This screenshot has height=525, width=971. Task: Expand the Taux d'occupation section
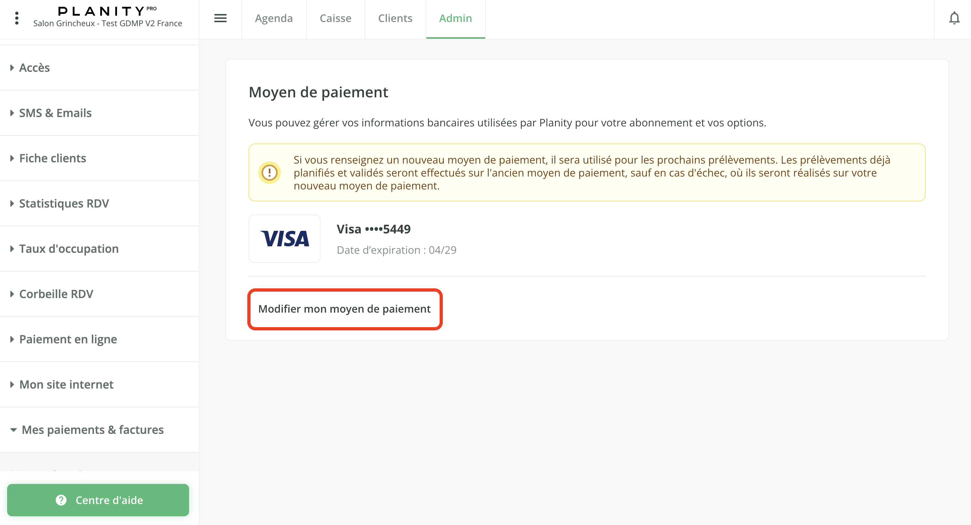pos(69,249)
